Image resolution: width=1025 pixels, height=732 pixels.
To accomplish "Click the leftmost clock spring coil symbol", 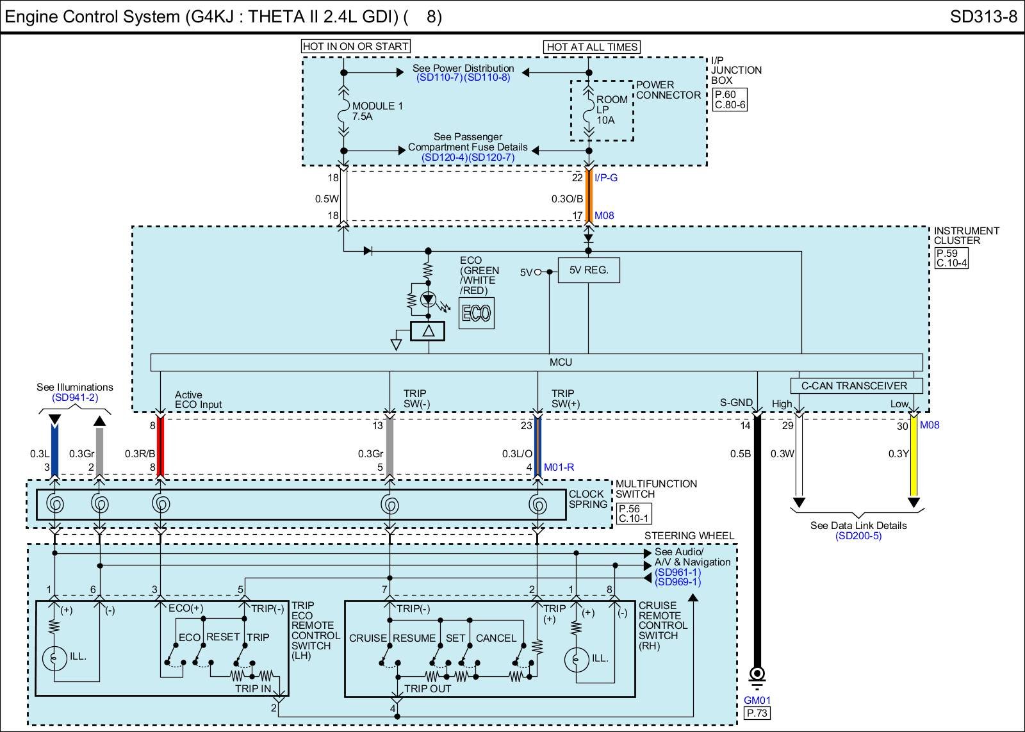I will point(55,505).
